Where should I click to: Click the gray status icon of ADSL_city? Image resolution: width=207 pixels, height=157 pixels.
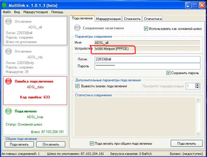(9, 51)
